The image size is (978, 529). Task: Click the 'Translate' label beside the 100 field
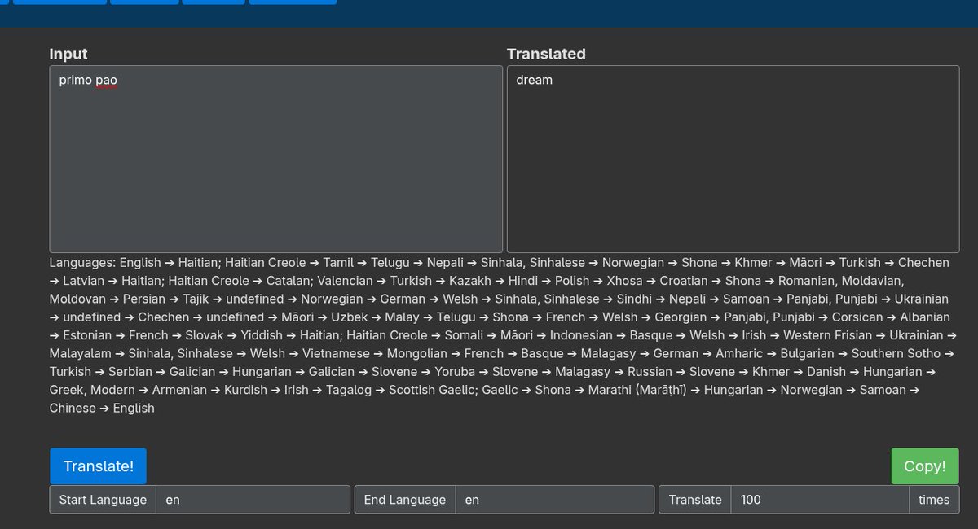pos(695,500)
